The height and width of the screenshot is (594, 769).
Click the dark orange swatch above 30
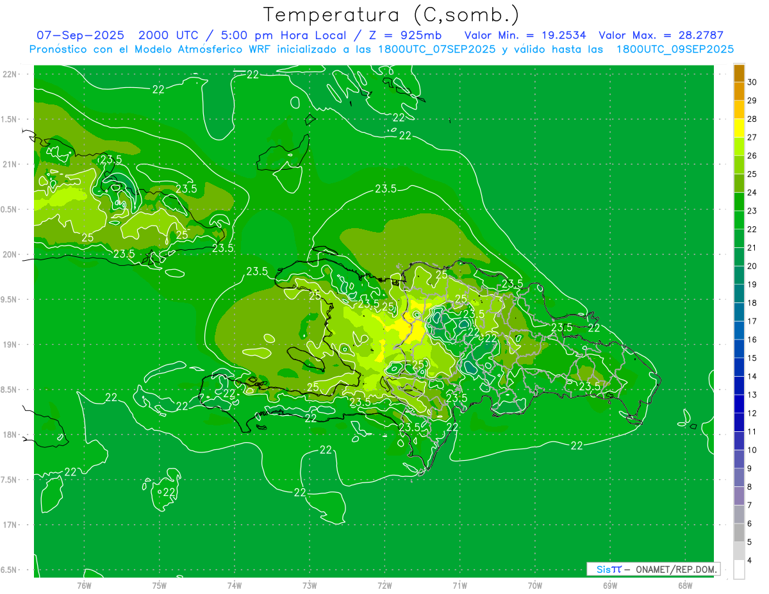click(x=739, y=73)
